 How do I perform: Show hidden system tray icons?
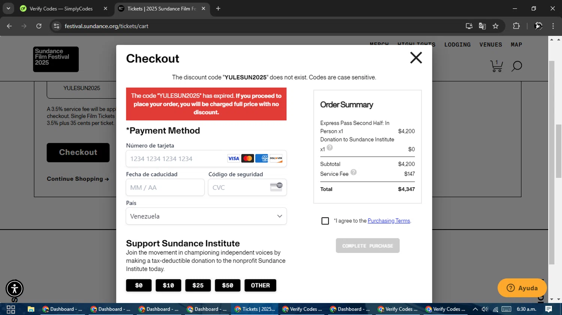point(475,309)
